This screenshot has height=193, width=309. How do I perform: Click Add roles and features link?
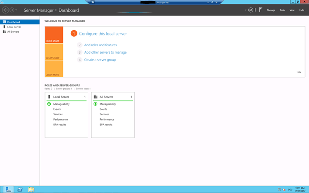(x=101, y=45)
